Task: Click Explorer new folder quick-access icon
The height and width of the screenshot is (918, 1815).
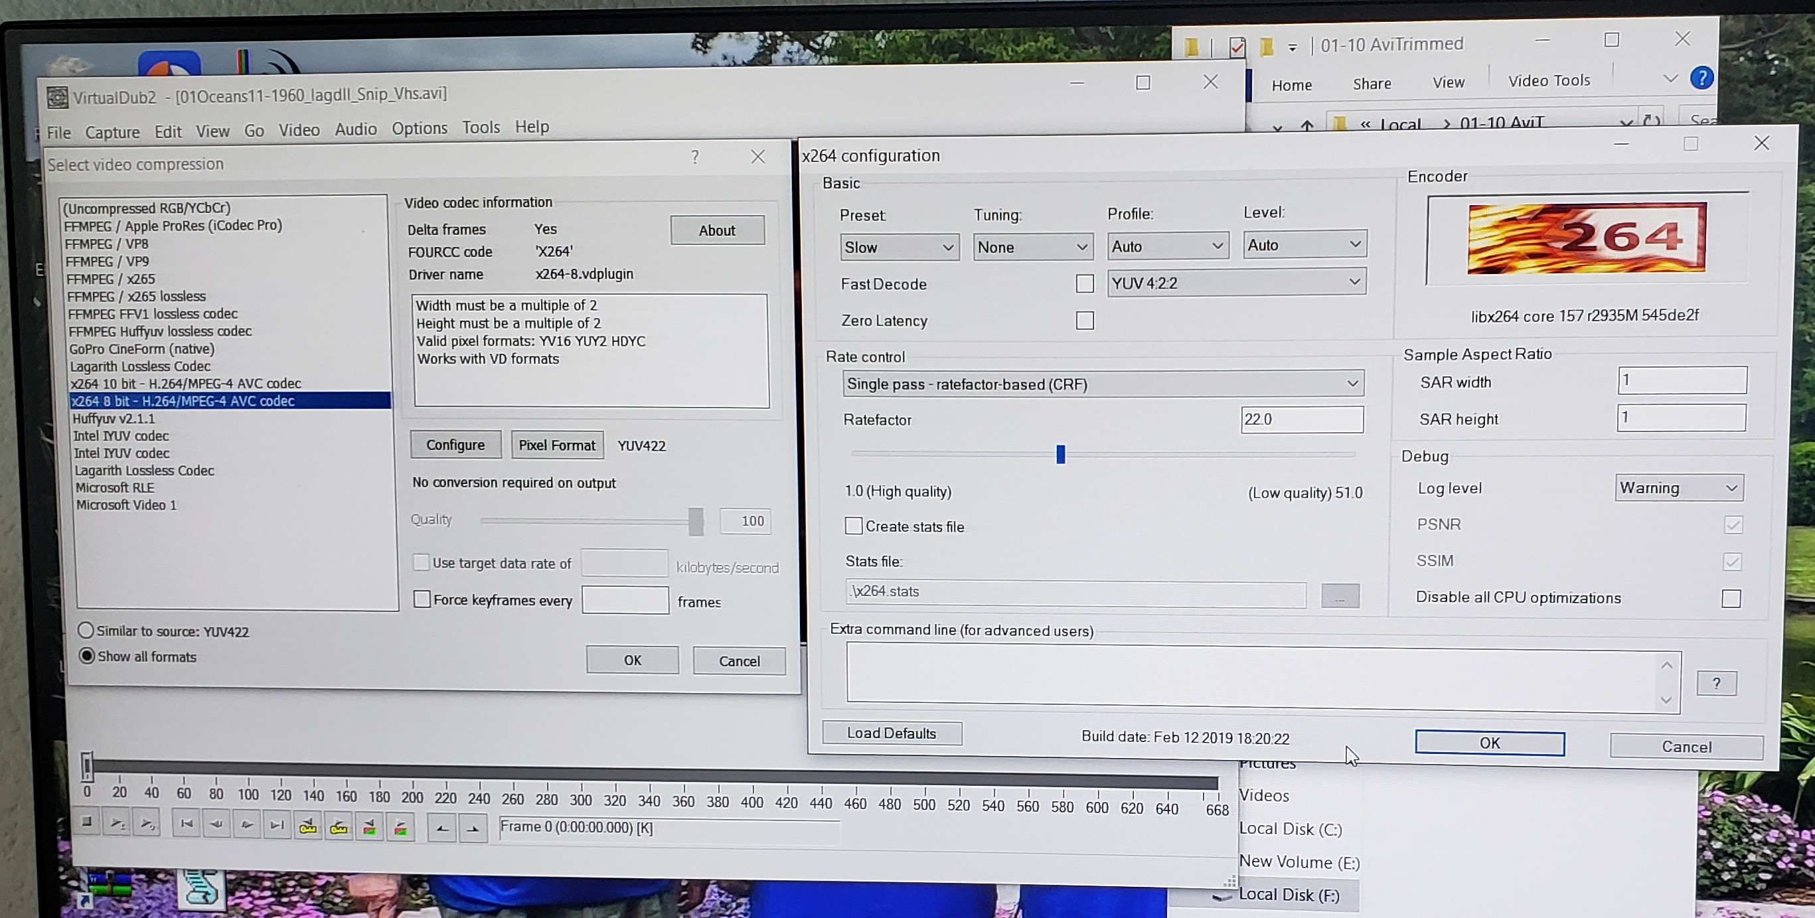Action: pos(1266,46)
